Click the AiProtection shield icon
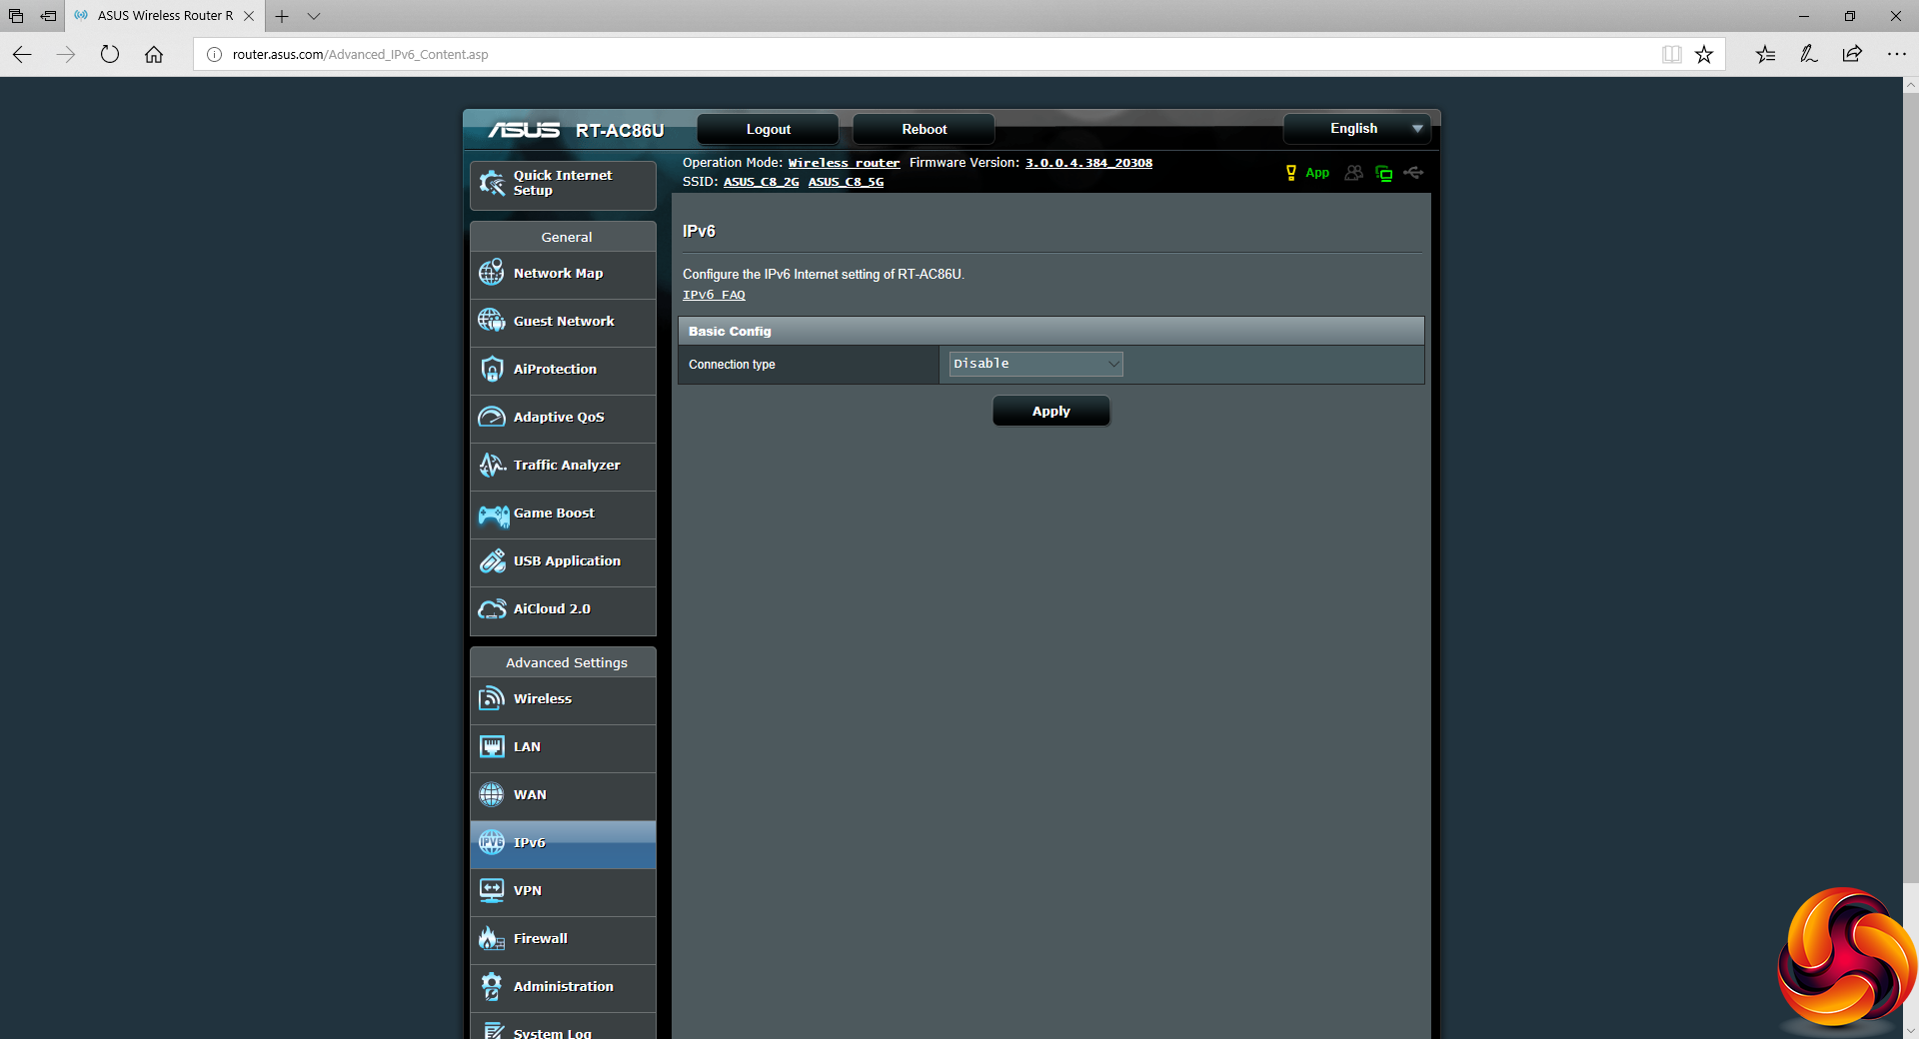This screenshot has width=1919, height=1039. tap(491, 369)
